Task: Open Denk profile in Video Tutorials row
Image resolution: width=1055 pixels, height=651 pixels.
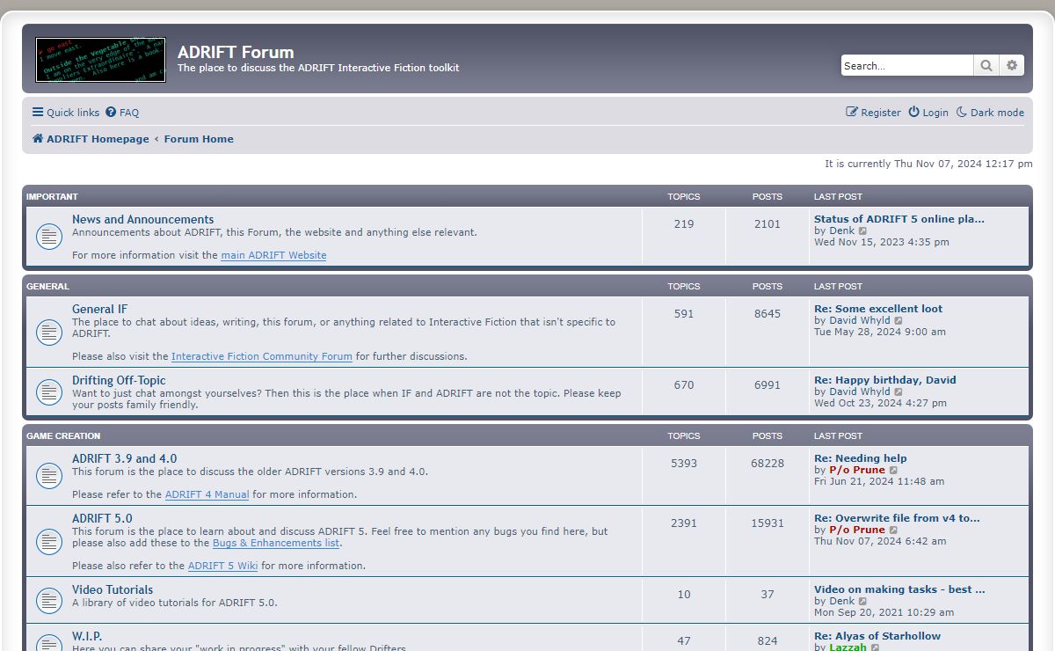Action: click(841, 602)
